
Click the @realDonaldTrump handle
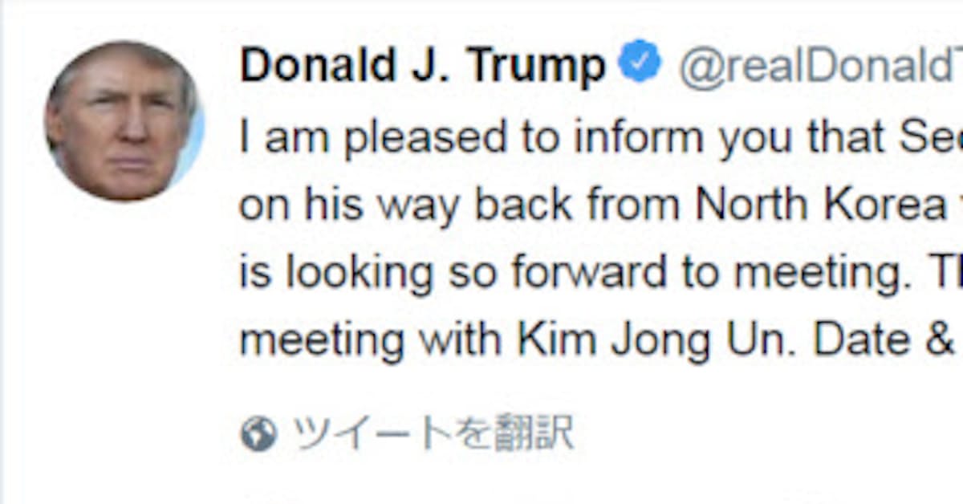820,67
